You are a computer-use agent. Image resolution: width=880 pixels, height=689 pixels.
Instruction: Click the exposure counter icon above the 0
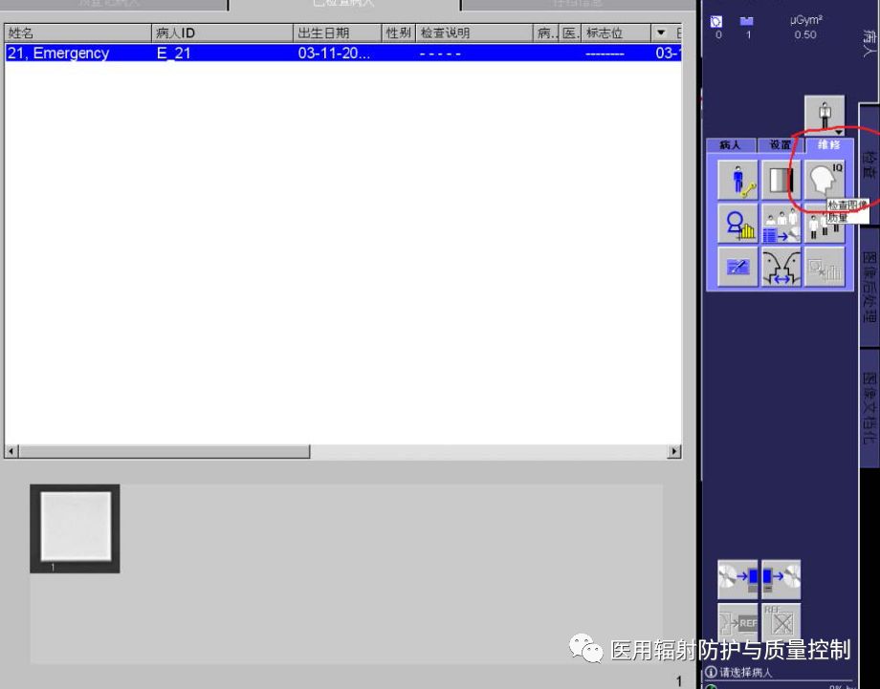click(x=716, y=21)
